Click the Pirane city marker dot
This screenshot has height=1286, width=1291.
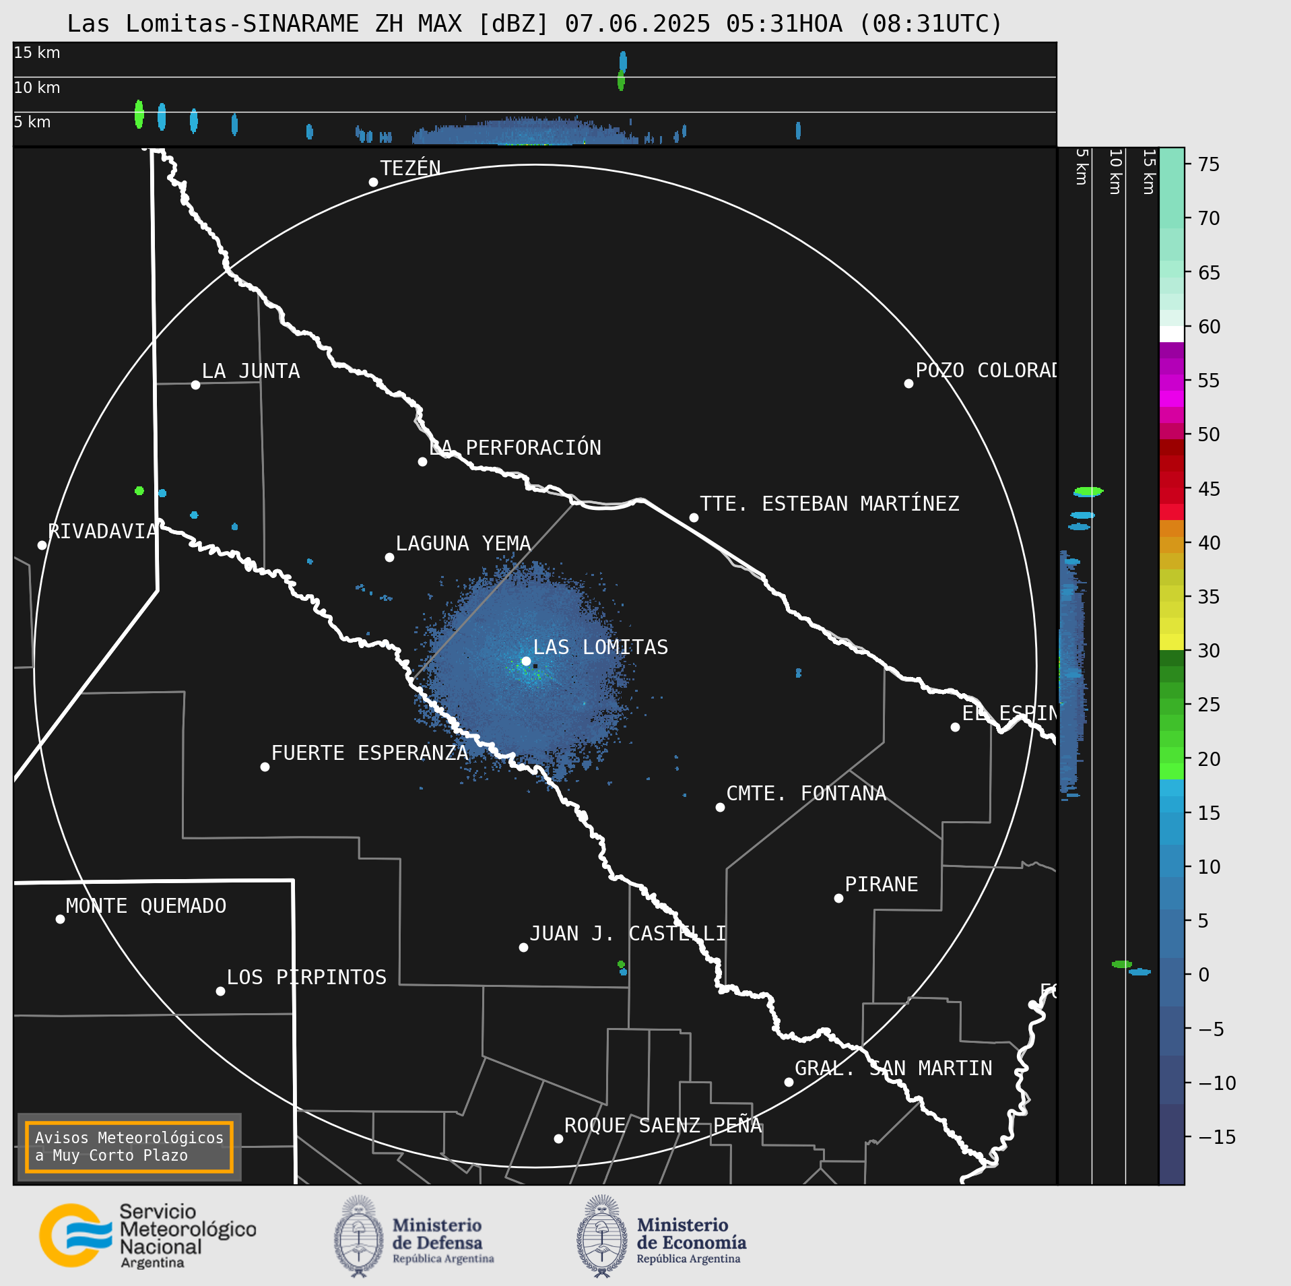coord(838,898)
